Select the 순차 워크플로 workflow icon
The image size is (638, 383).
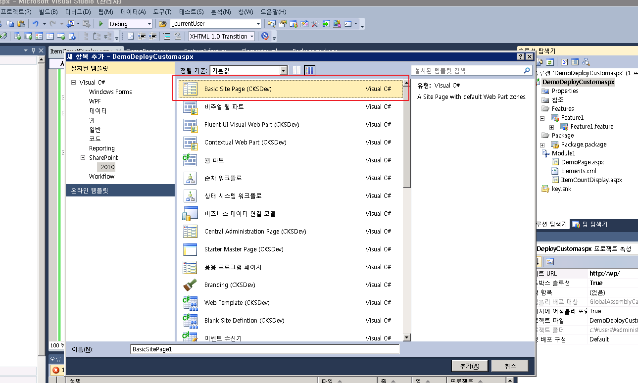pos(190,178)
